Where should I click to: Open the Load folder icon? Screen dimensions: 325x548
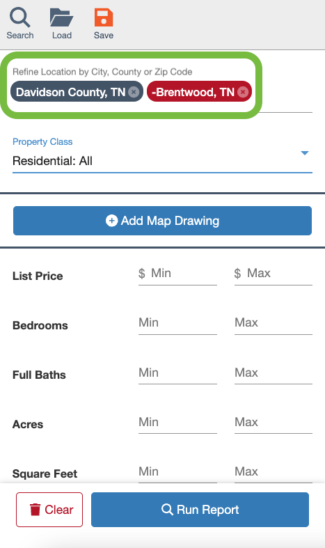(61, 17)
